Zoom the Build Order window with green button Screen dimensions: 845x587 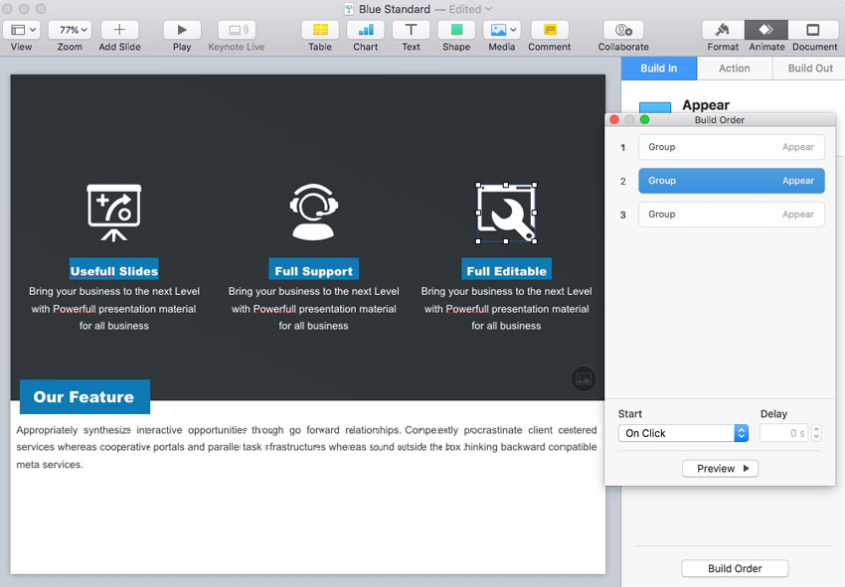coord(644,119)
